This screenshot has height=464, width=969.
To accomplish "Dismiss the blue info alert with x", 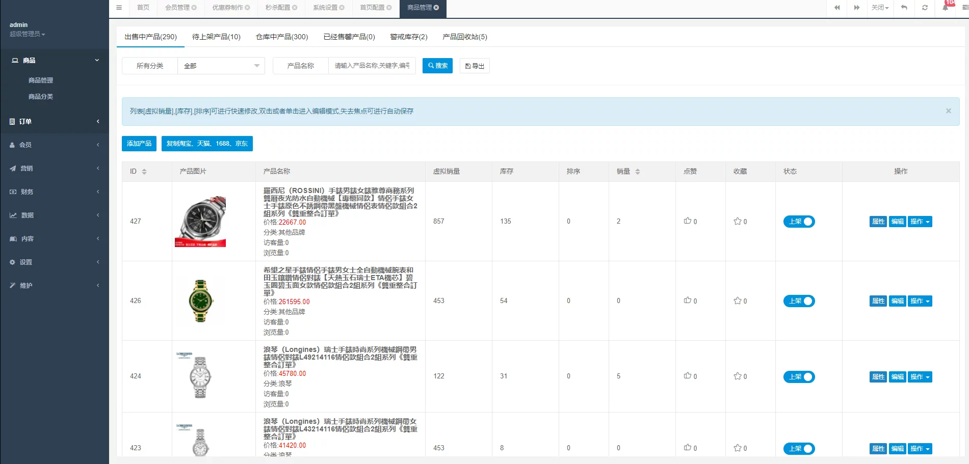I will click(x=949, y=111).
